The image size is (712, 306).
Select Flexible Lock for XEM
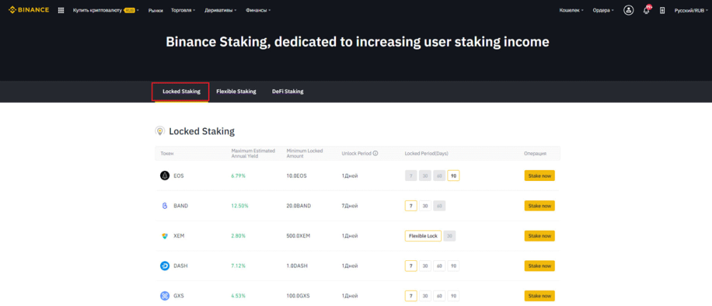(x=423, y=236)
